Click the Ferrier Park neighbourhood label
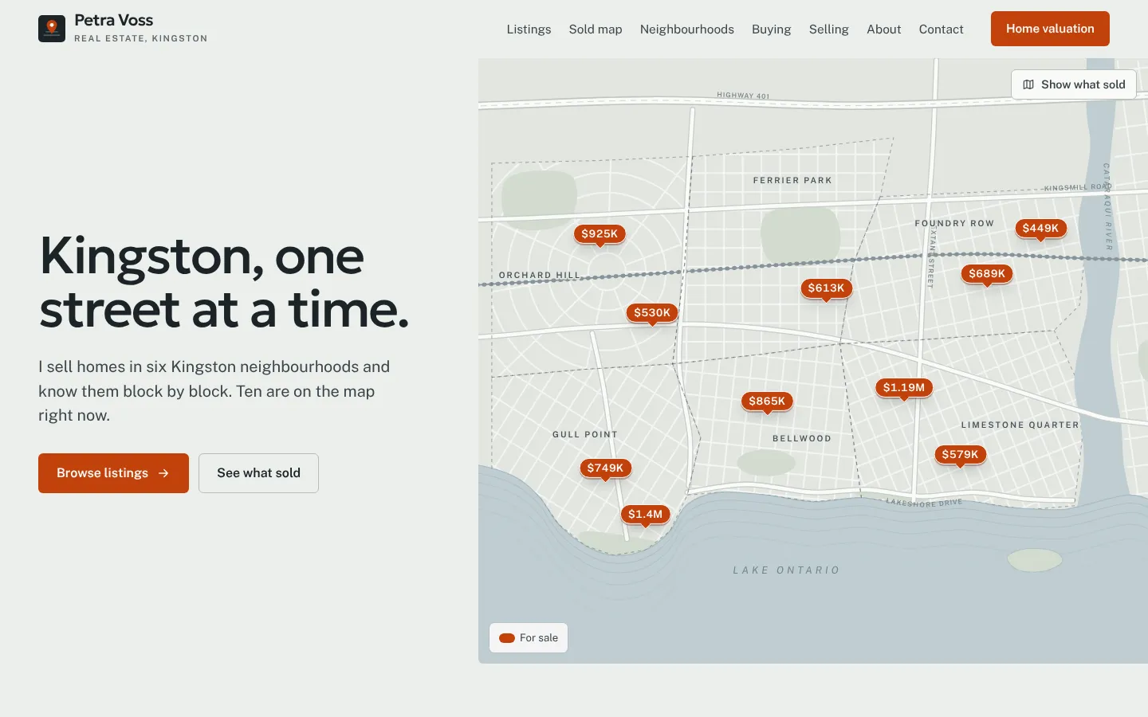The height and width of the screenshot is (717, 1148). tap(792, 181)
